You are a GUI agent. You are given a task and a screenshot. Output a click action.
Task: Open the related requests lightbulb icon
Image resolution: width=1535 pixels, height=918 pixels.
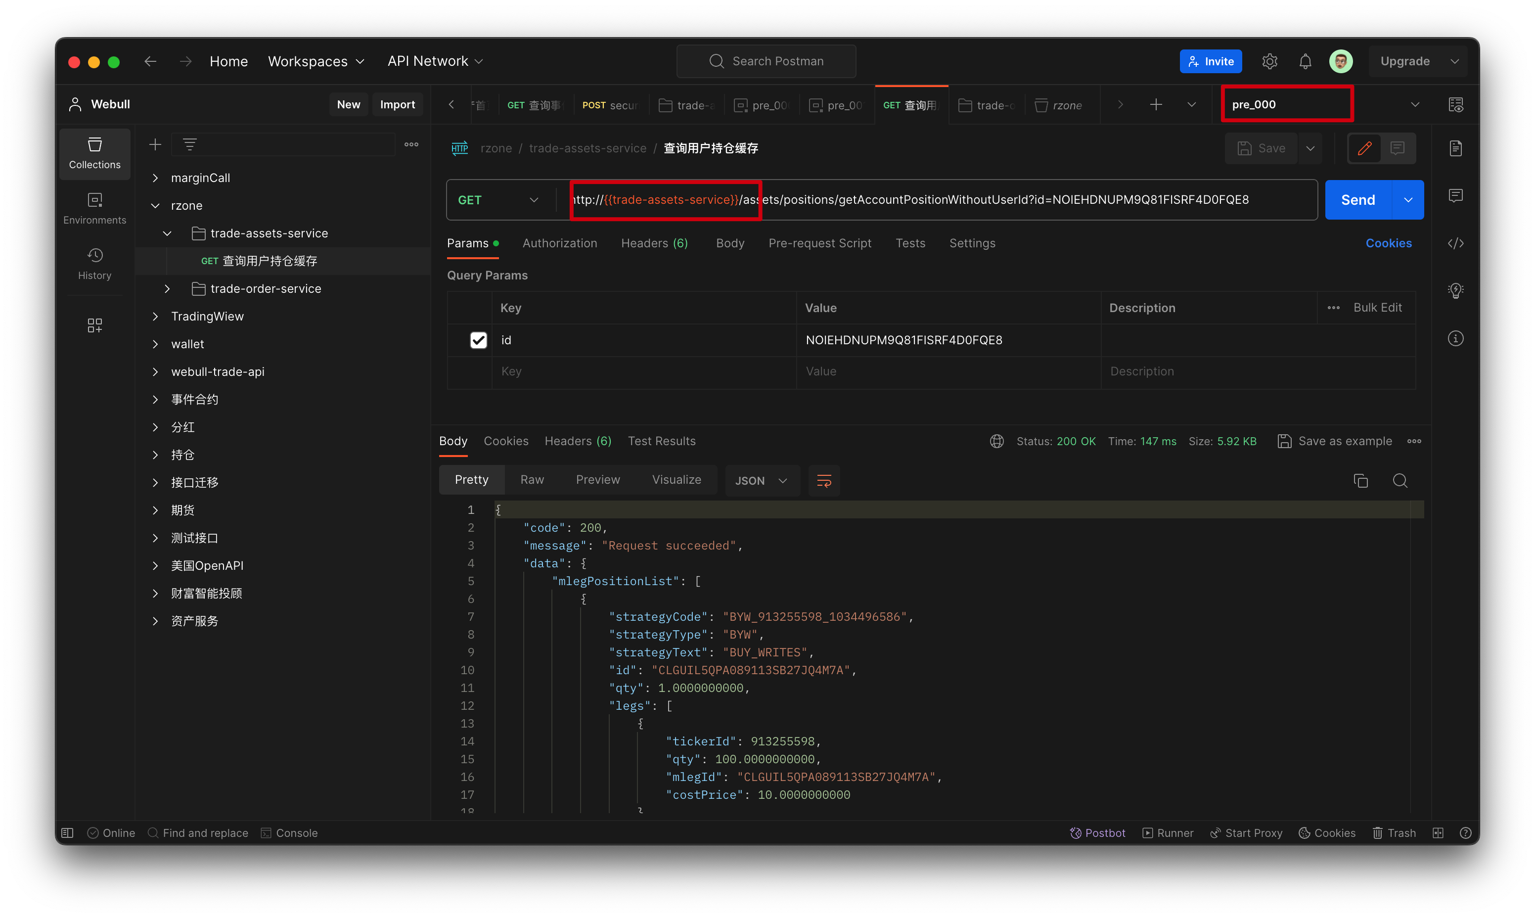pos(1456,291)
